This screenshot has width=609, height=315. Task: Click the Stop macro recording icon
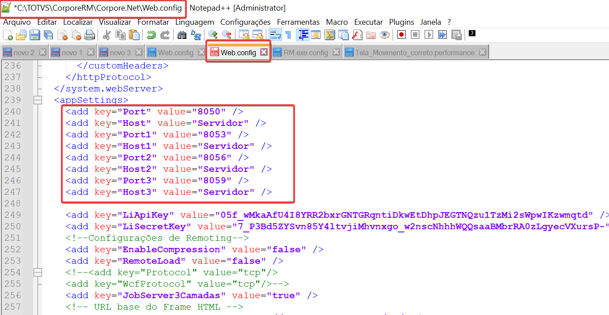pyautogui.click(x=415, y=34)
